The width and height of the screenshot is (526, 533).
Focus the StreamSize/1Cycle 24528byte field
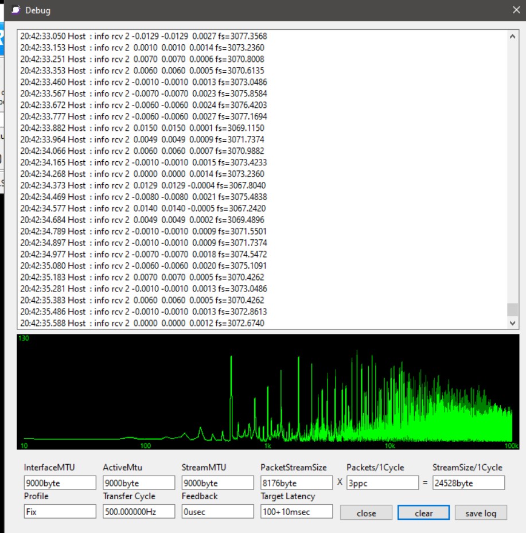(x=468, y=483)
